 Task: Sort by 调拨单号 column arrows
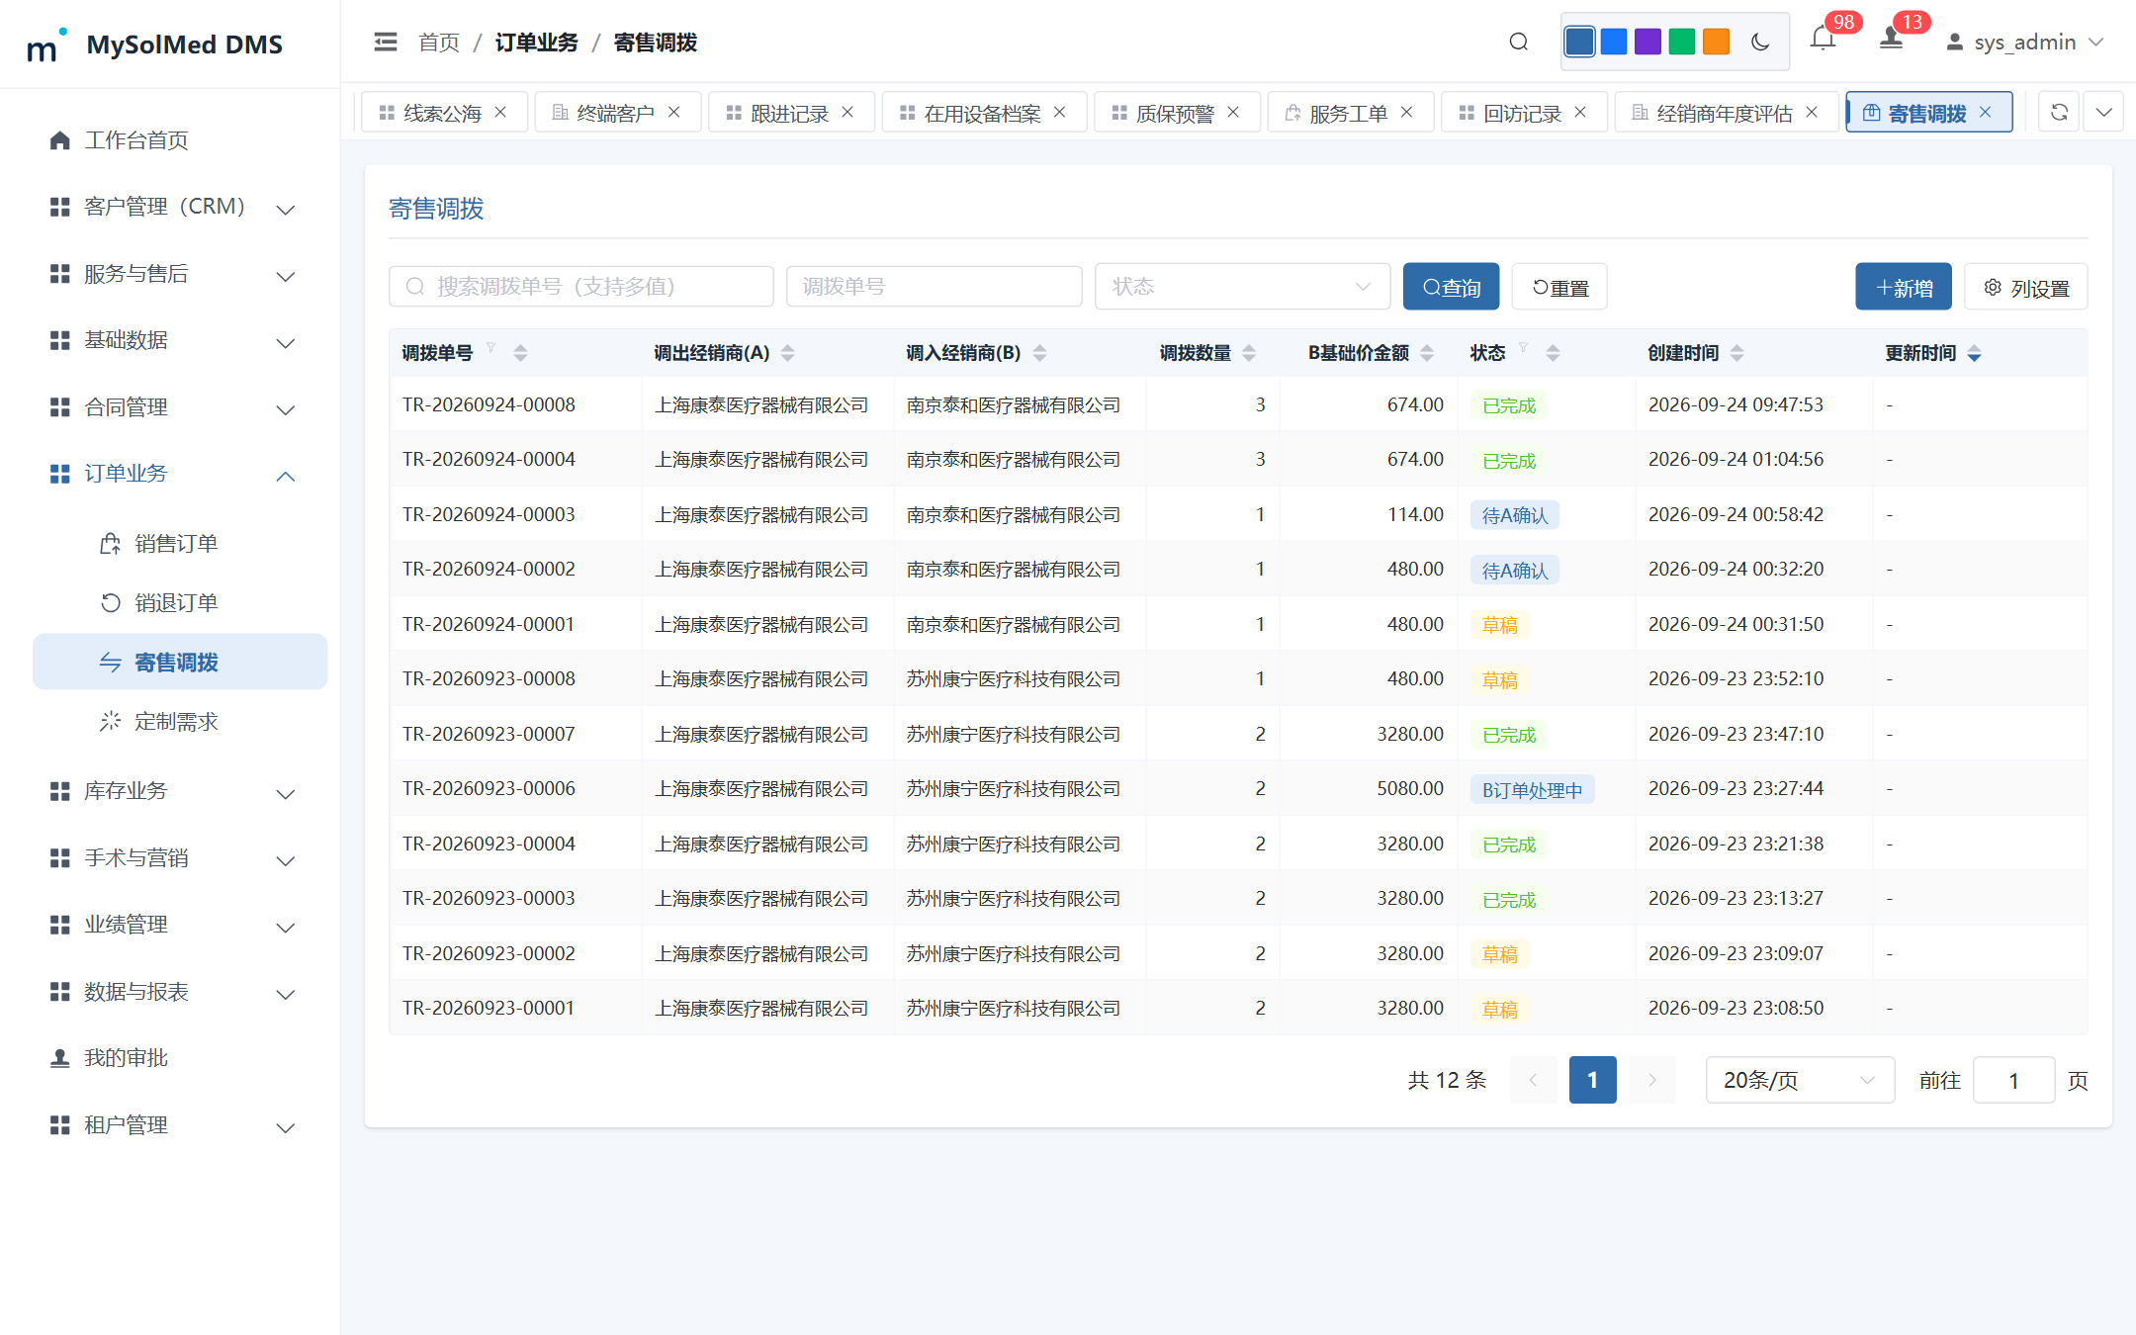click(520, 353)
